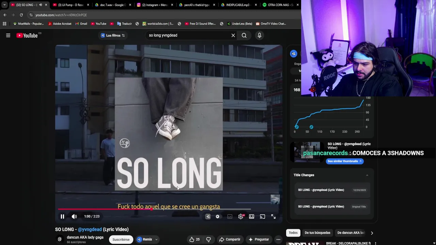The width and height of the screenshot is (436, 245).
Task: View site information icon in address bar
Action: click(31, 15)
